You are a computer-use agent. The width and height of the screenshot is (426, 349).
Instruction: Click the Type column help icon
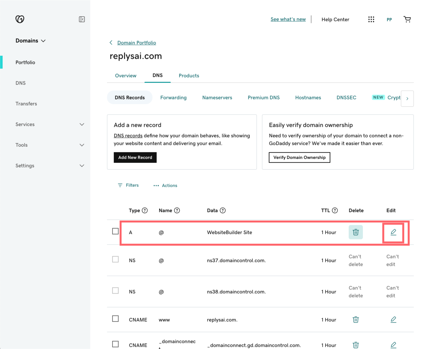145,210
